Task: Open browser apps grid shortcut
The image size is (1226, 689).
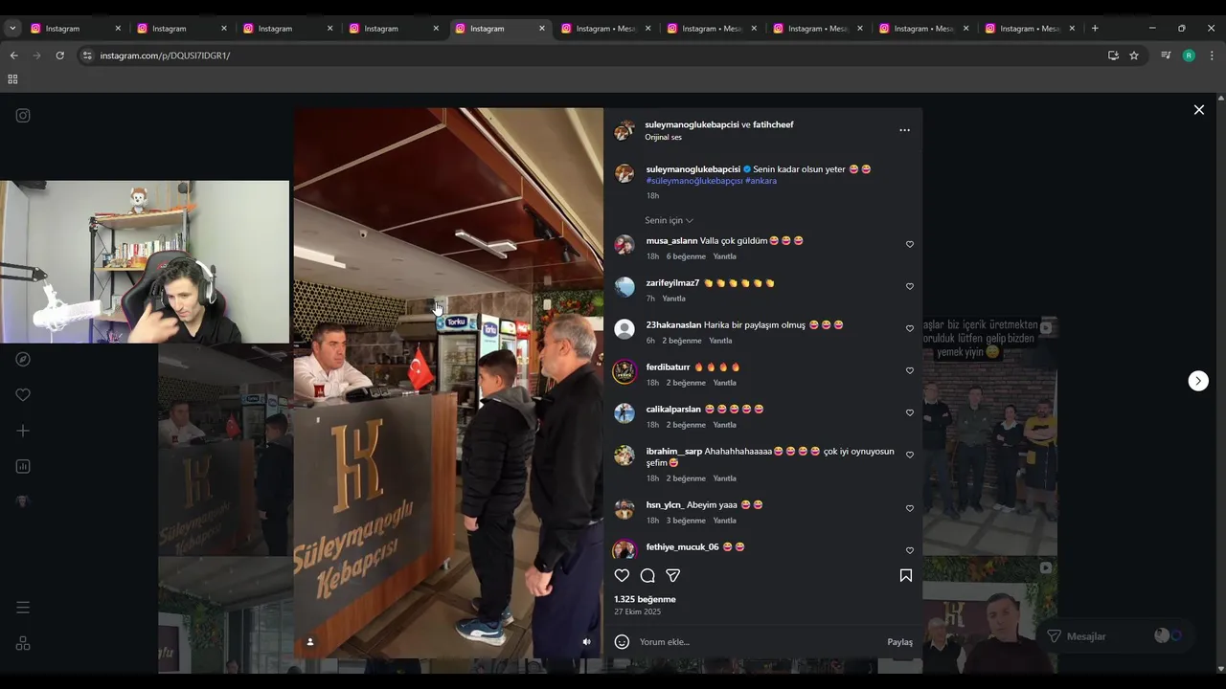Action: 12,79
